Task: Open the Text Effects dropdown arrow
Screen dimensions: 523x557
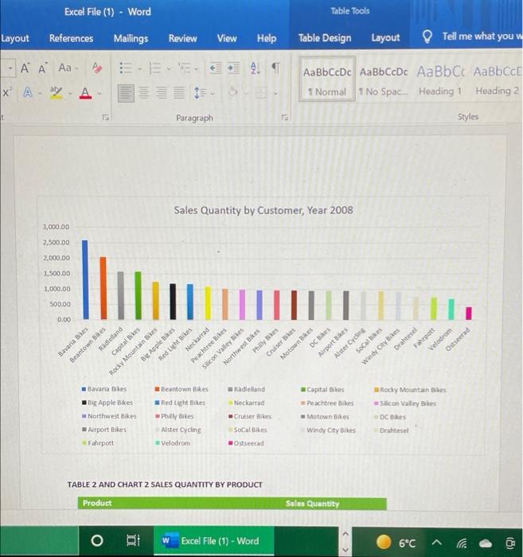Action: point(40,93)
